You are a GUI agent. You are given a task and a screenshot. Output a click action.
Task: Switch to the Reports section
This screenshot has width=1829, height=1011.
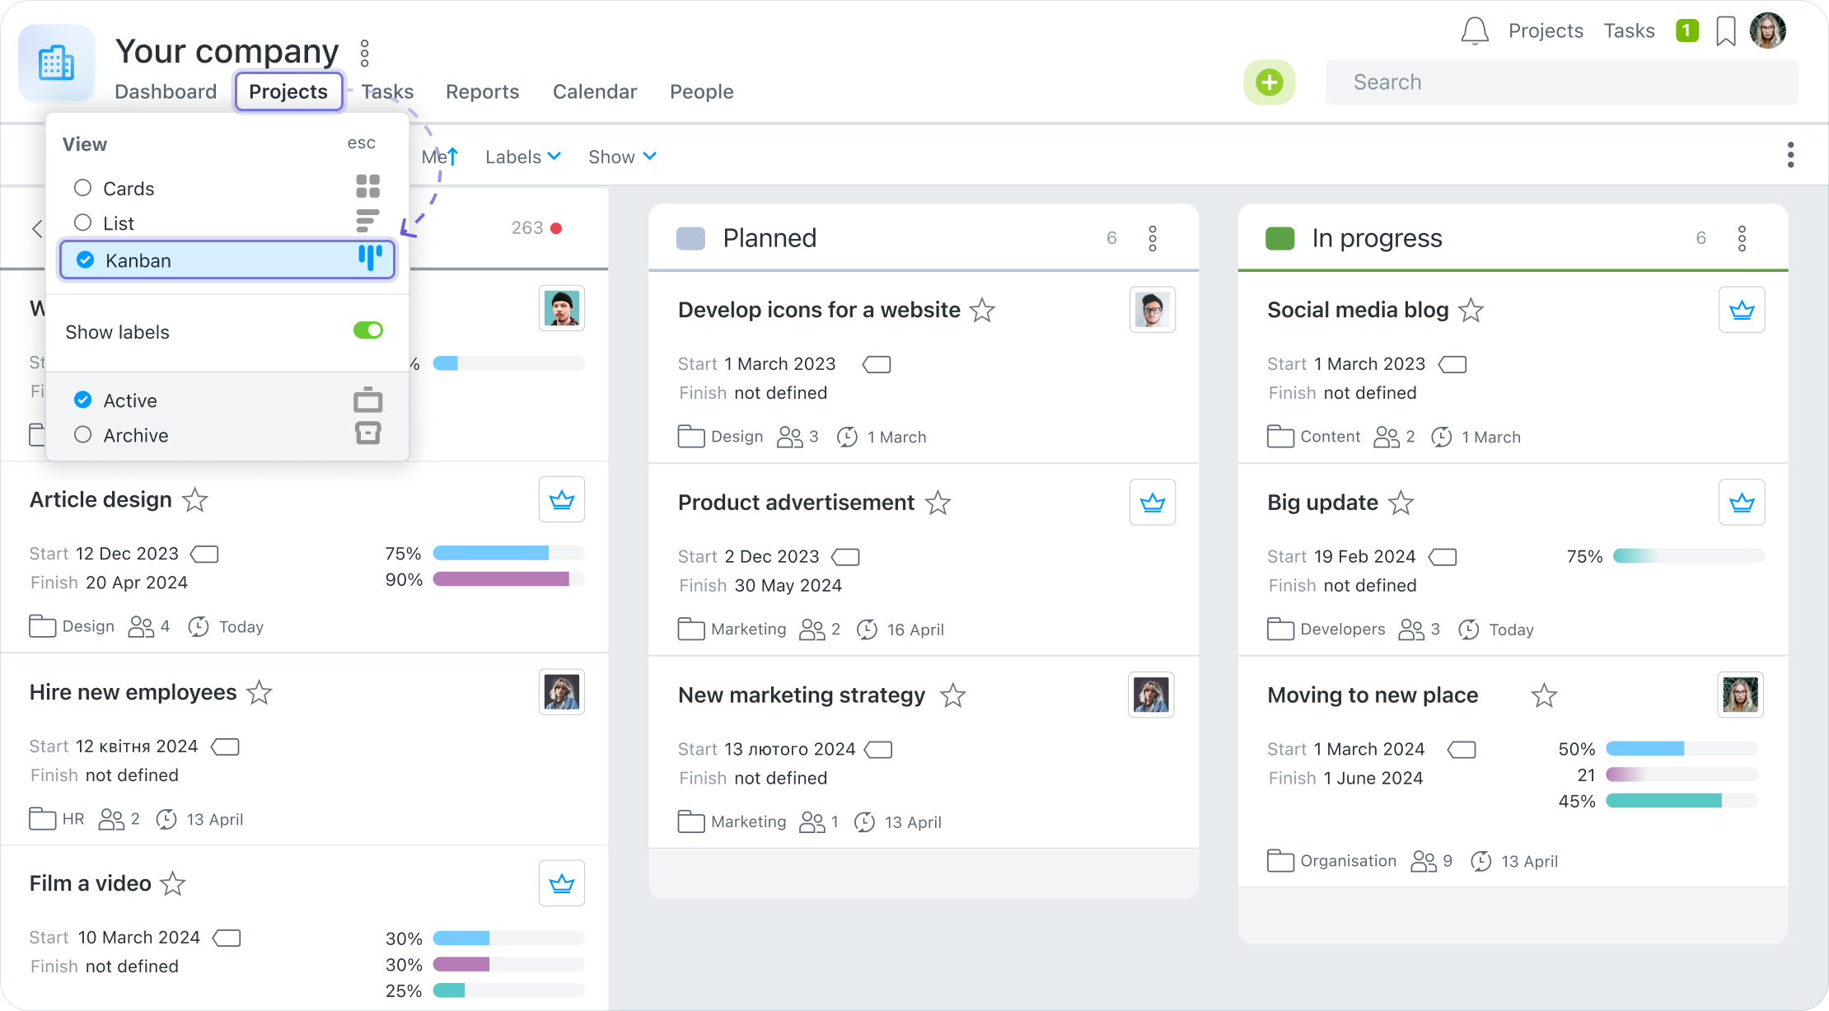pos(482,91)
